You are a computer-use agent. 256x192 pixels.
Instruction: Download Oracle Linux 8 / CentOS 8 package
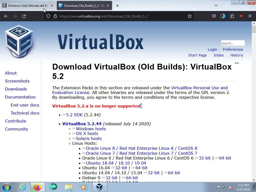(x=141, y=148)
